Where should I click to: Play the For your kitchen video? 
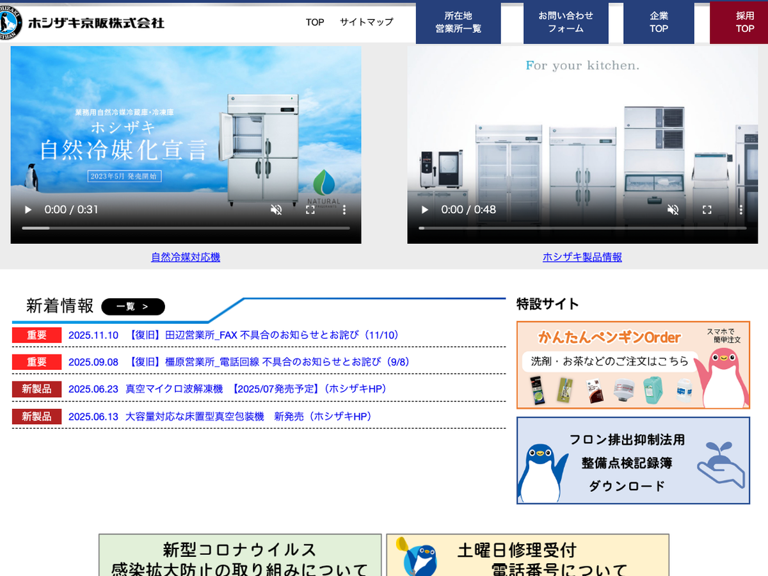pos(424,210)
